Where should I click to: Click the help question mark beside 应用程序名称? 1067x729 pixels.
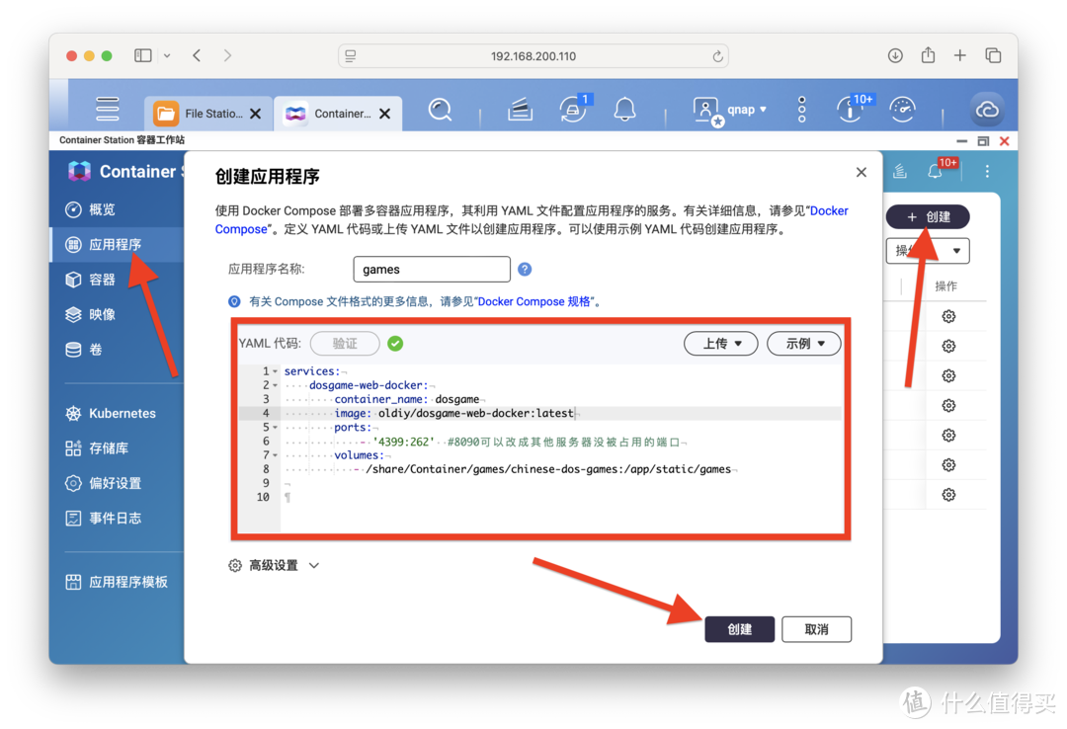coord(524,269)
